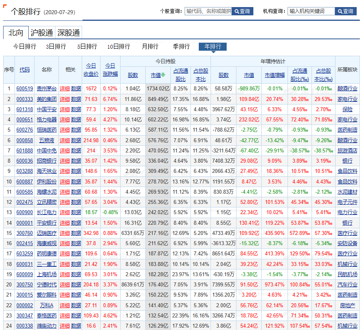Viewport: 361px width, 330px height.
Task: Open 民航机场 sector link
Action: (347, 274)
